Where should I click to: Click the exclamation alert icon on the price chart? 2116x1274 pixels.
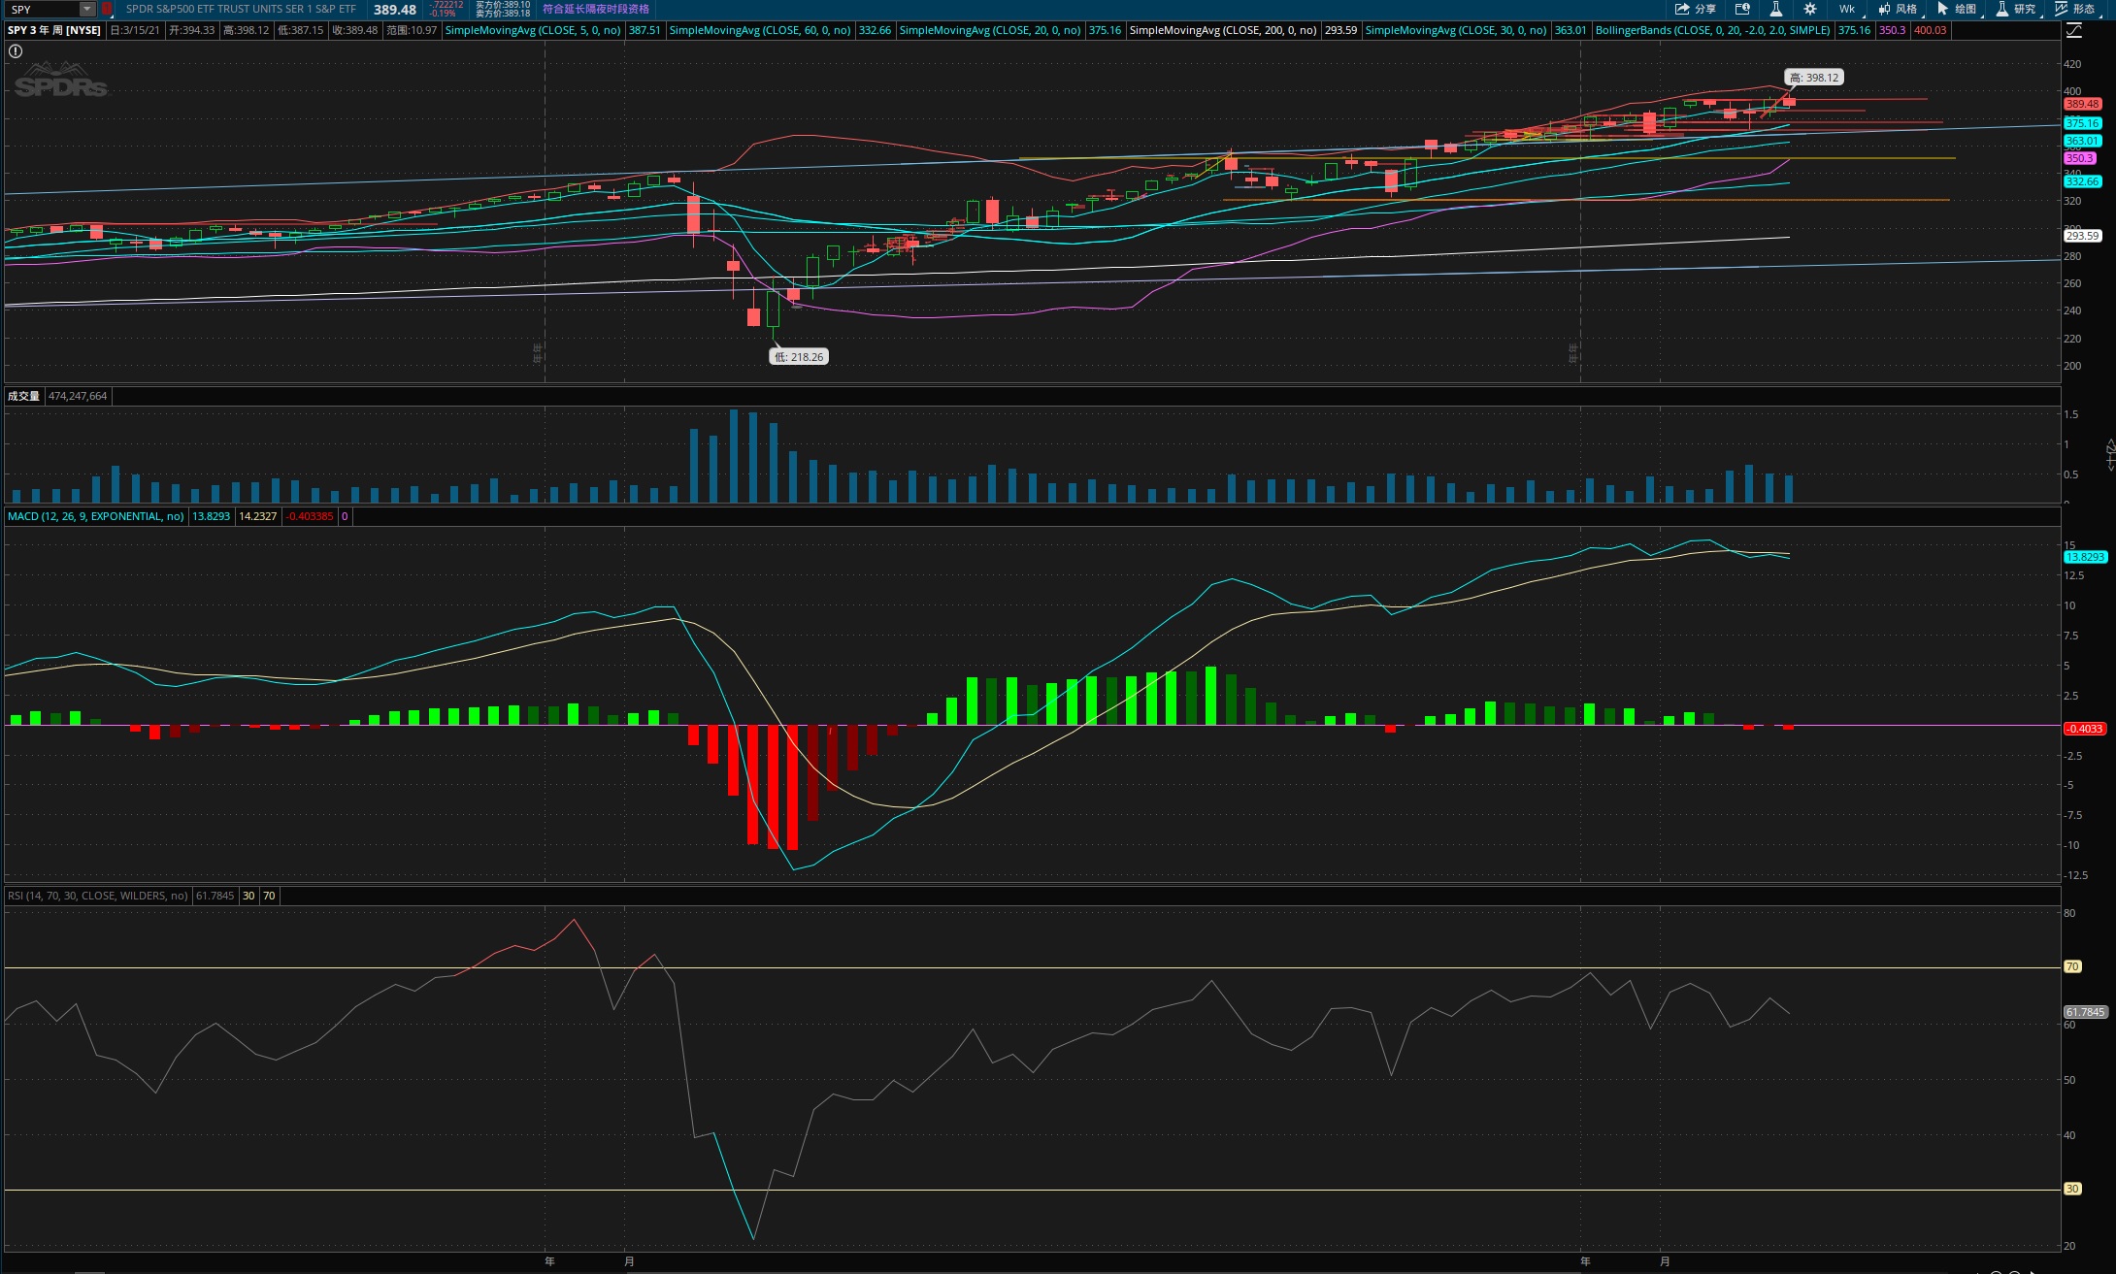16,51
